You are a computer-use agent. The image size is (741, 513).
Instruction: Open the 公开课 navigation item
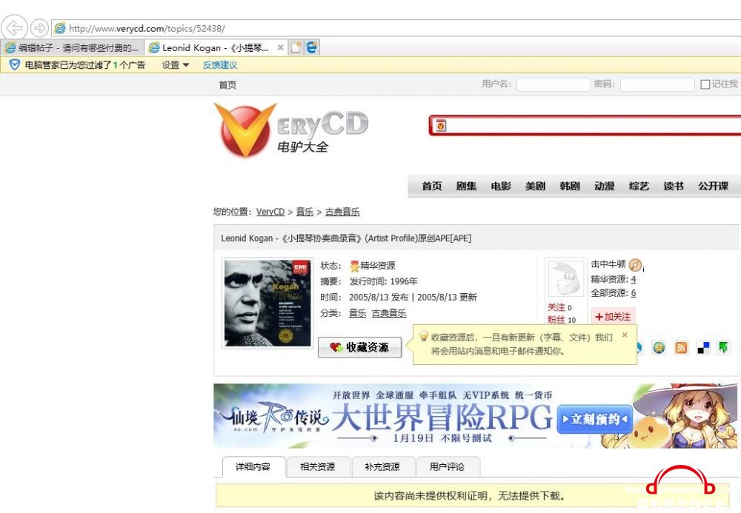(713, 186)
